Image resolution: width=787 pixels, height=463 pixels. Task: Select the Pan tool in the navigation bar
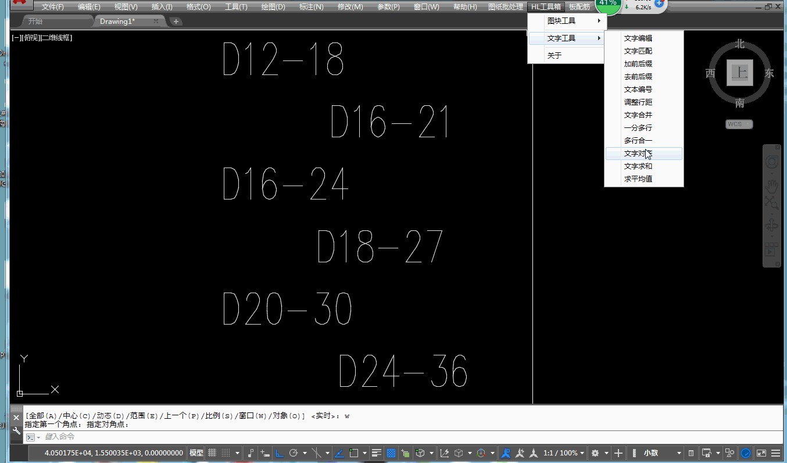pyautogui.click(x=772, y=186)
